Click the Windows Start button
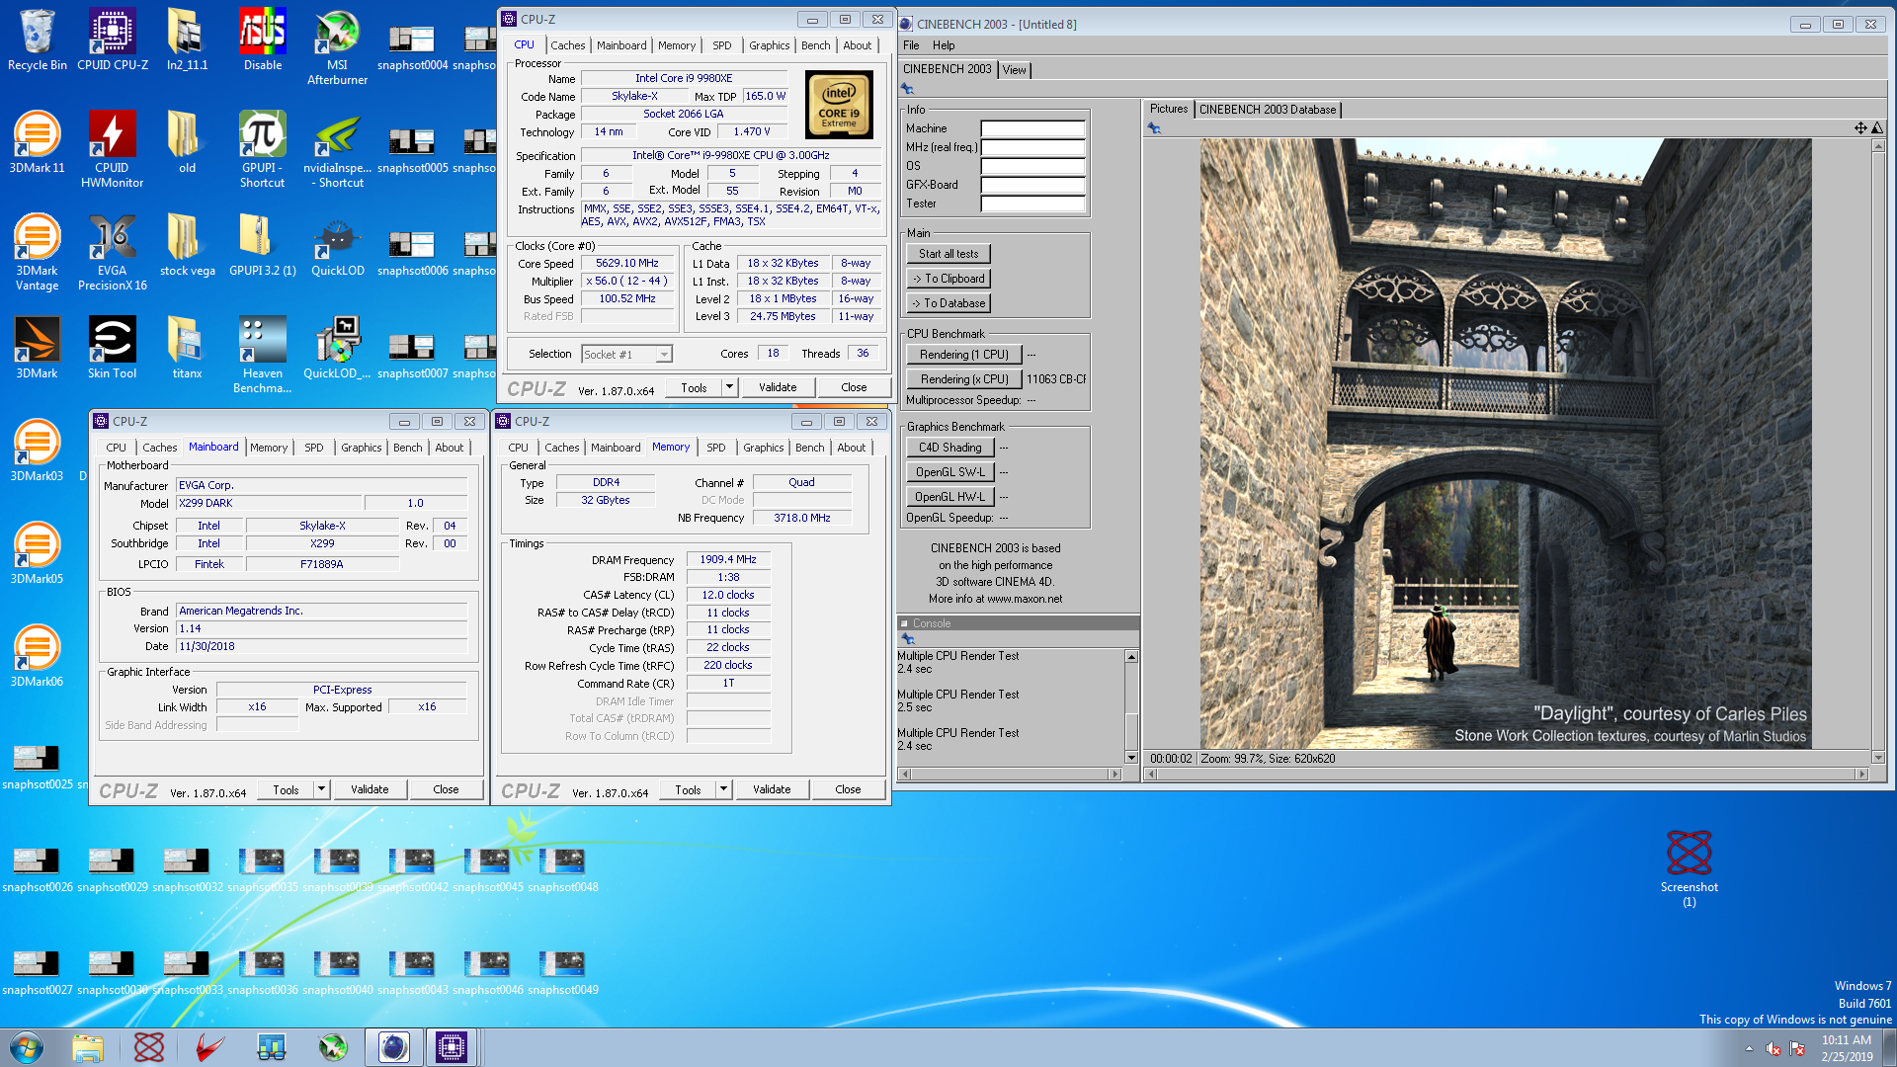Screen dimensions: 1897x1067 (x=27, y=1047)
